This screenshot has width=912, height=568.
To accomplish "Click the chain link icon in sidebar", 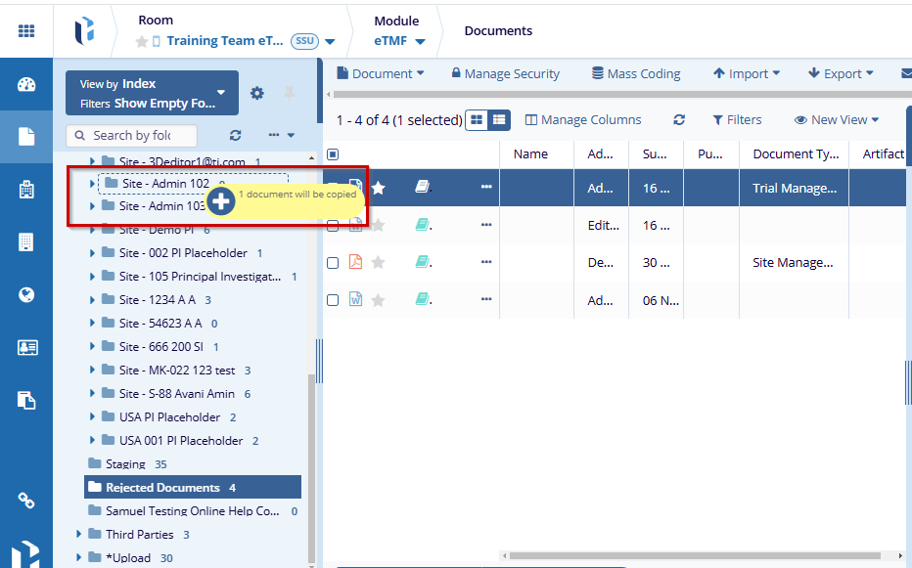I will (26, 501).
